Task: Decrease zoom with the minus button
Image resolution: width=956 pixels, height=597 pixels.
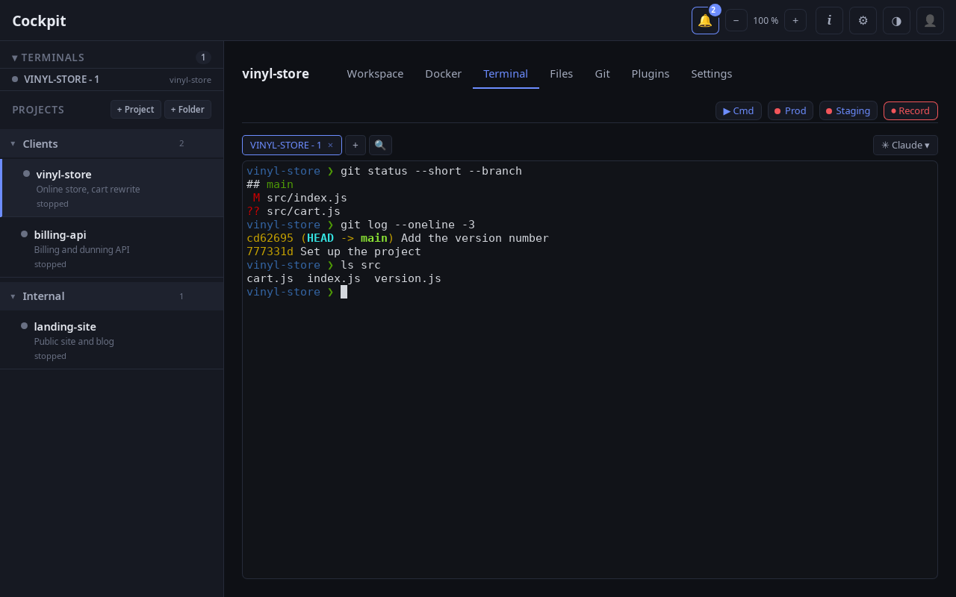Action: [736, 20]
